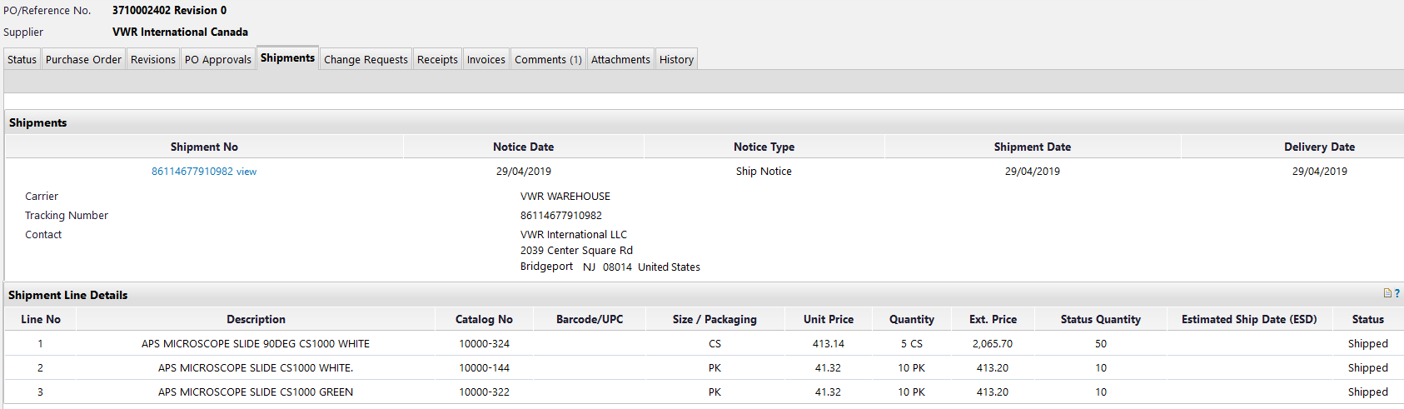Select the Shipments tab
Image resolution: width=1404 pixels, height=409 pixels.
point(287,58)
